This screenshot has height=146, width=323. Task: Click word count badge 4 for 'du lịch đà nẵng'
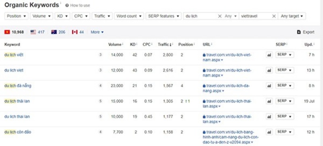click(x=100, y=86)
